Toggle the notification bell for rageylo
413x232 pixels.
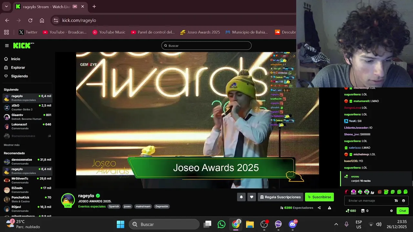coord(241,197)
